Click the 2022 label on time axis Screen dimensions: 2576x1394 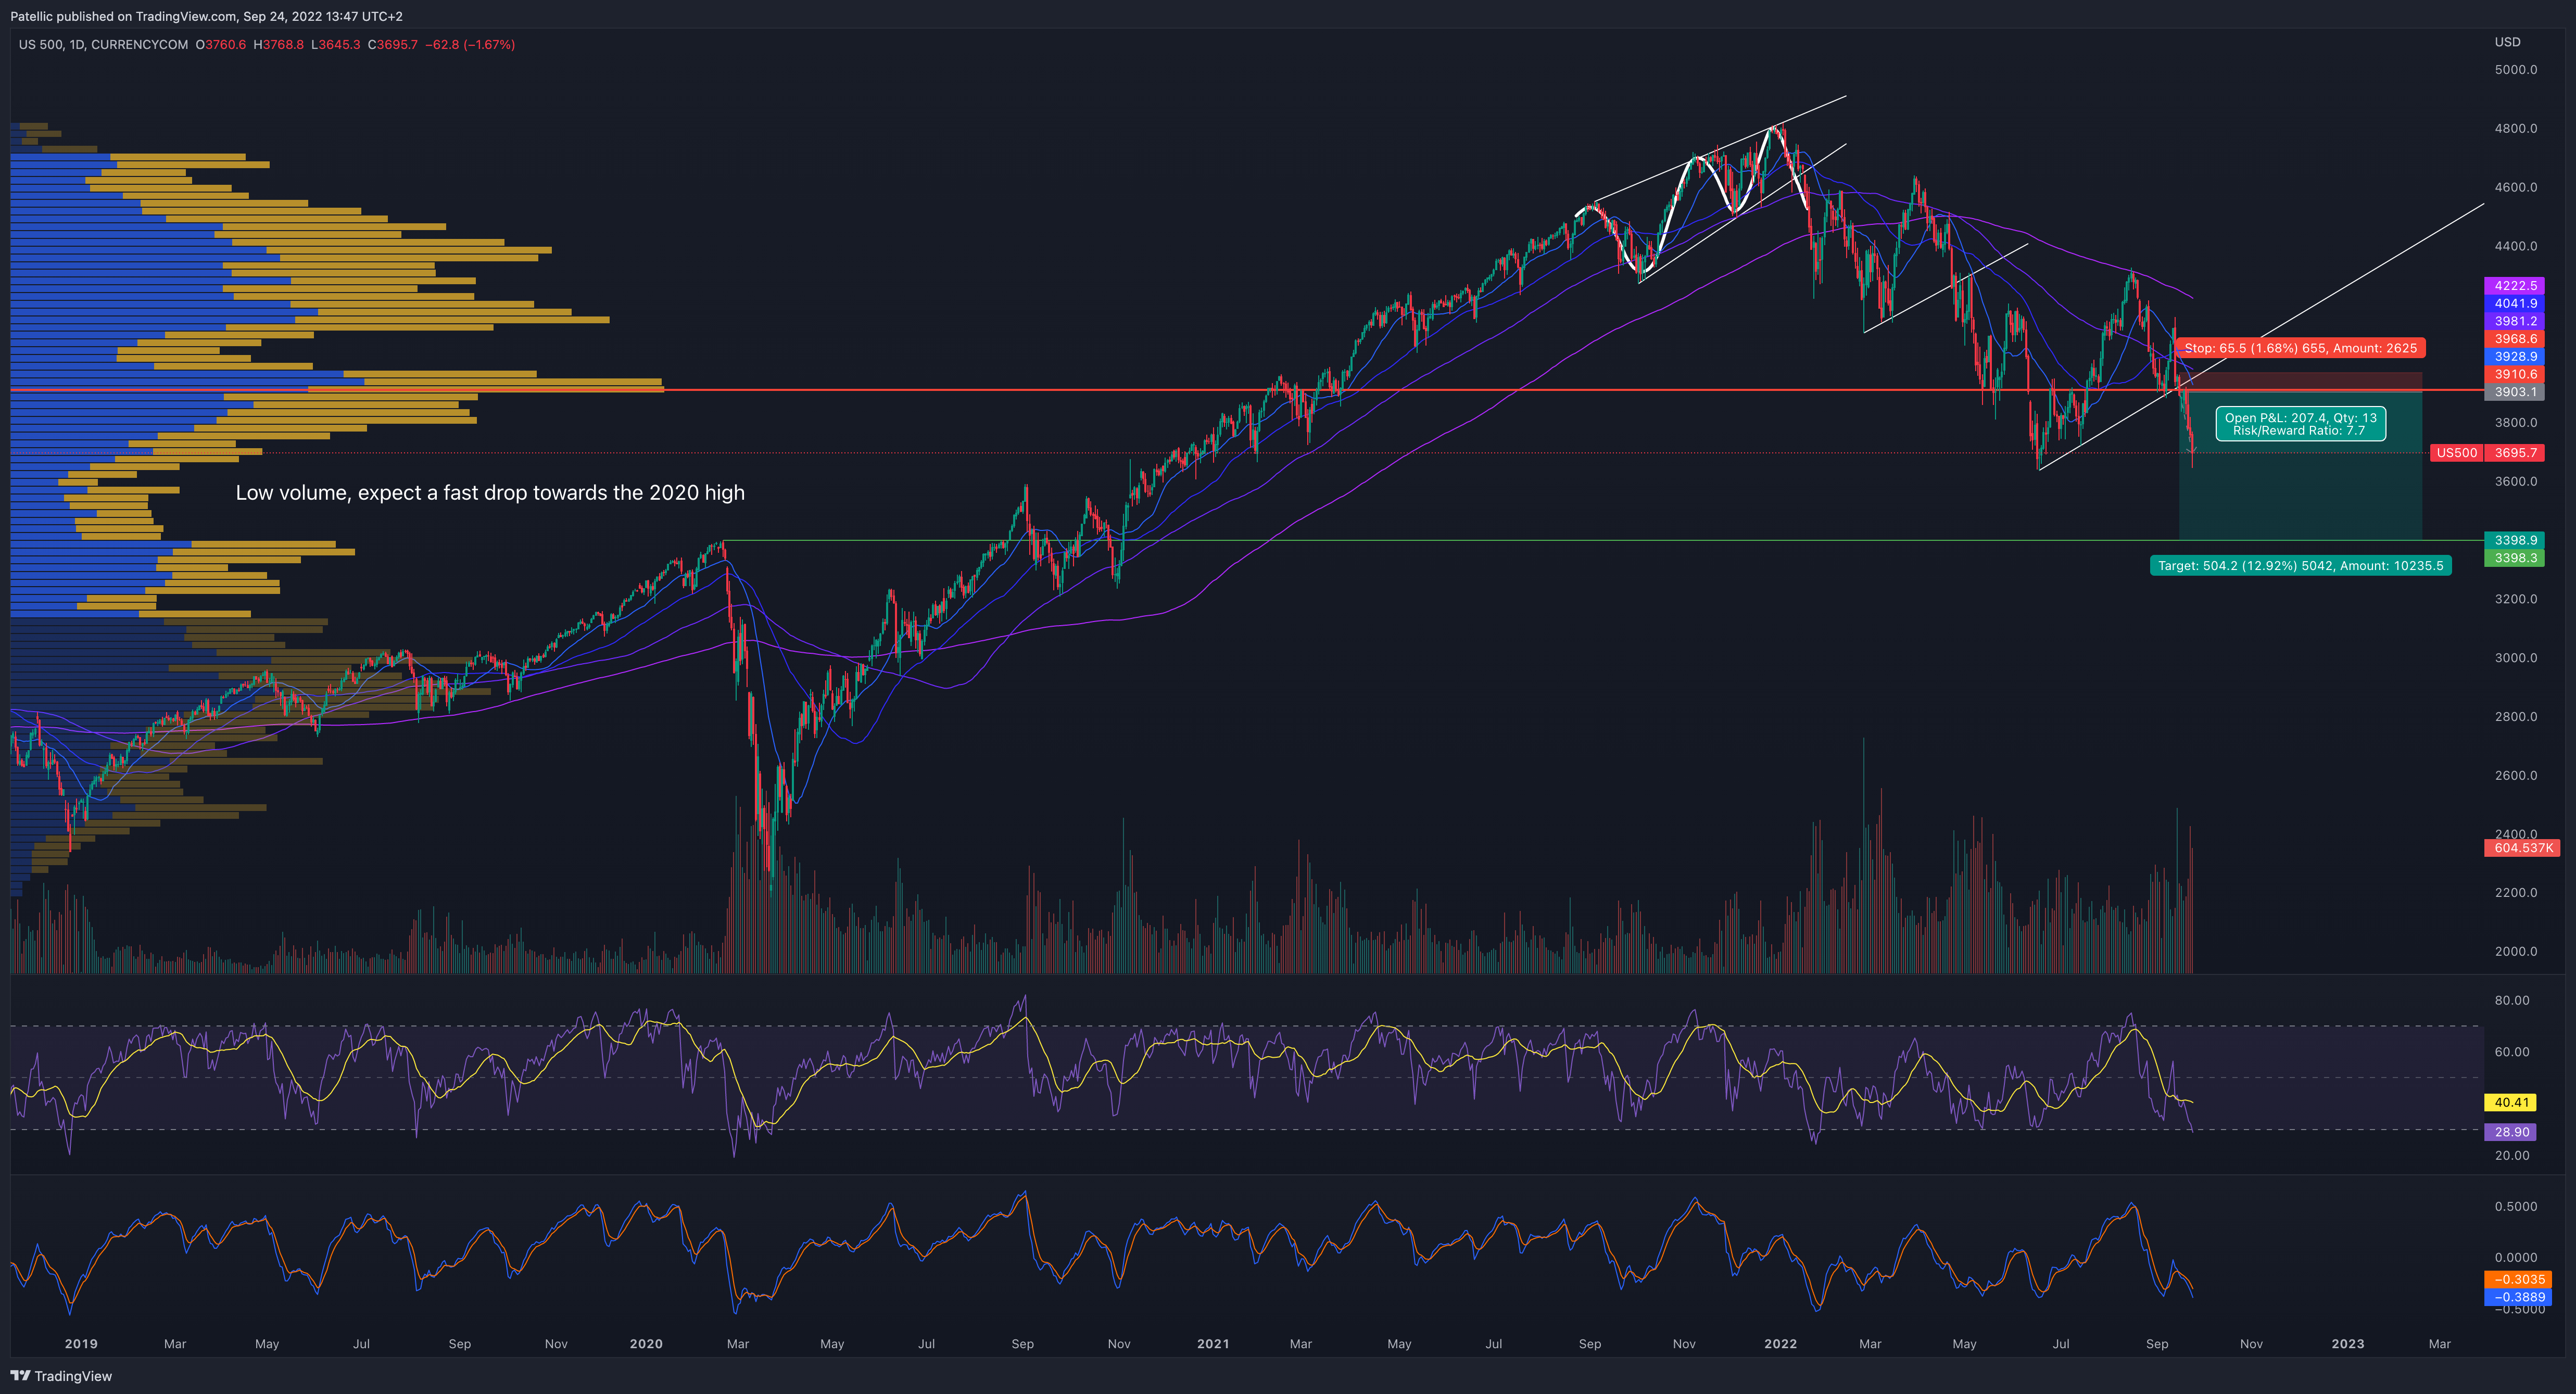[1780, 1344]
